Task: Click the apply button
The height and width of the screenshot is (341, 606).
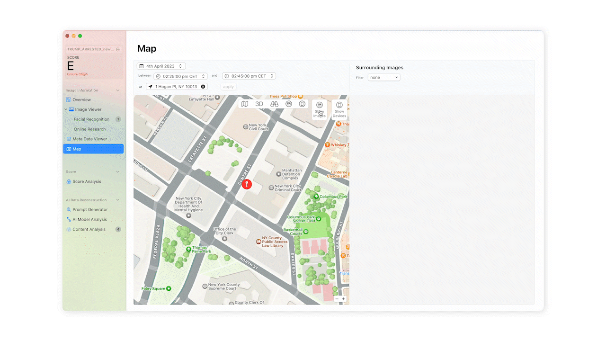Action: pos(229,87)
